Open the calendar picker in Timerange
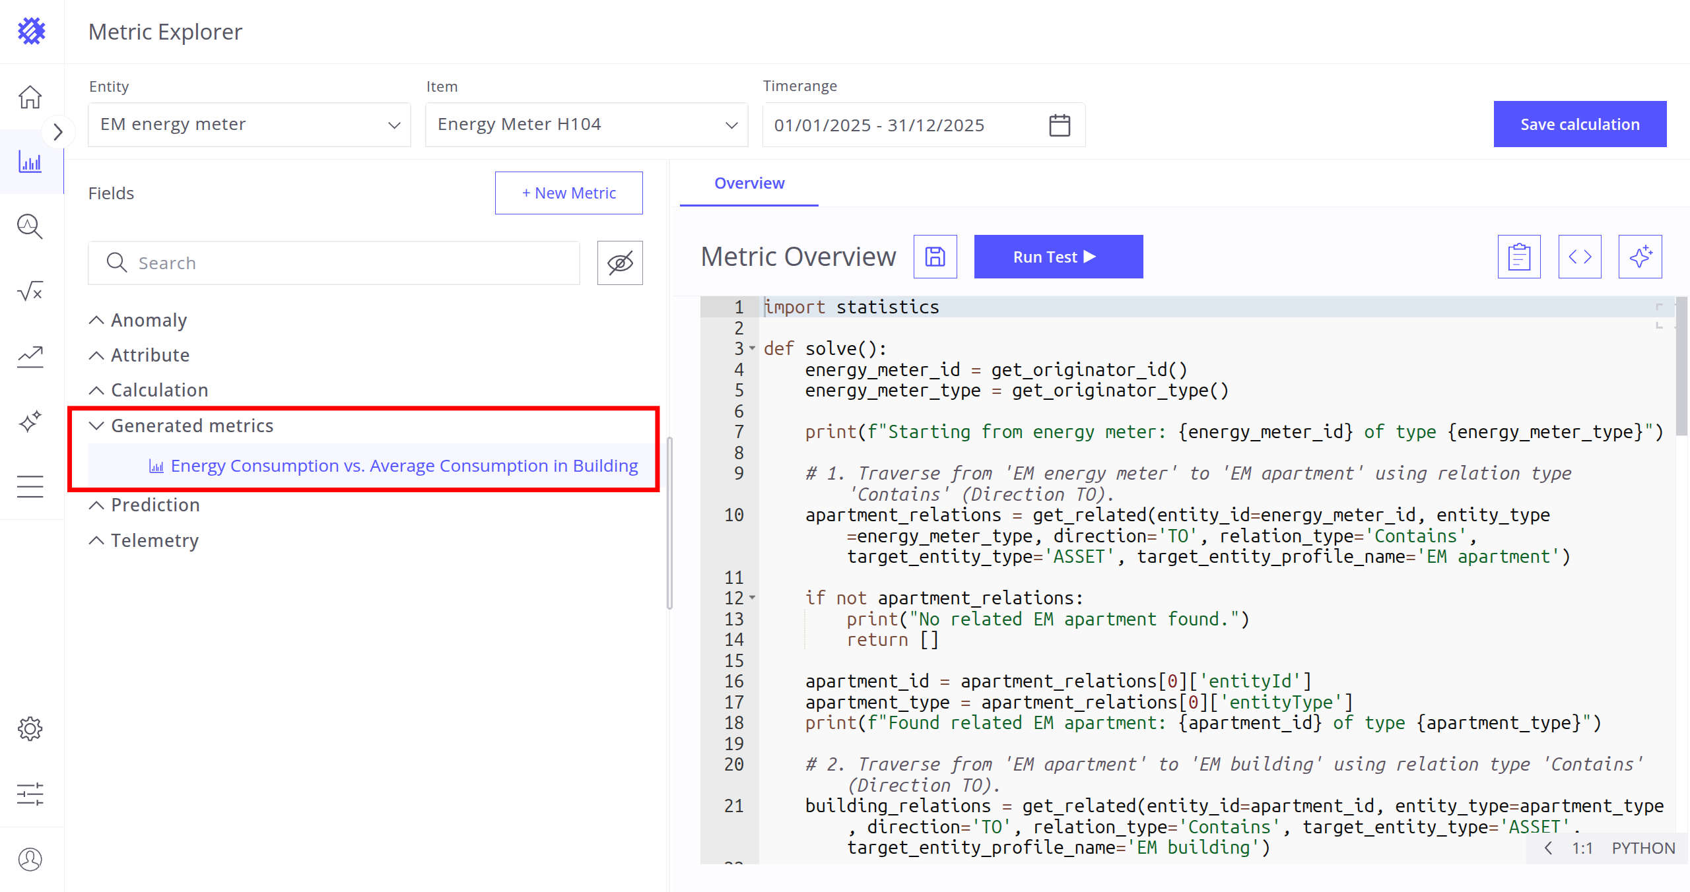This screenshot has height=892, width=1690. pyautogui.click(x=1060, y=125)
